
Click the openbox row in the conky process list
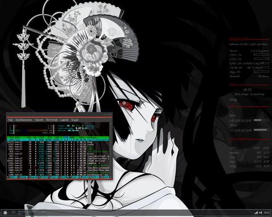click(x=249, y=153)
